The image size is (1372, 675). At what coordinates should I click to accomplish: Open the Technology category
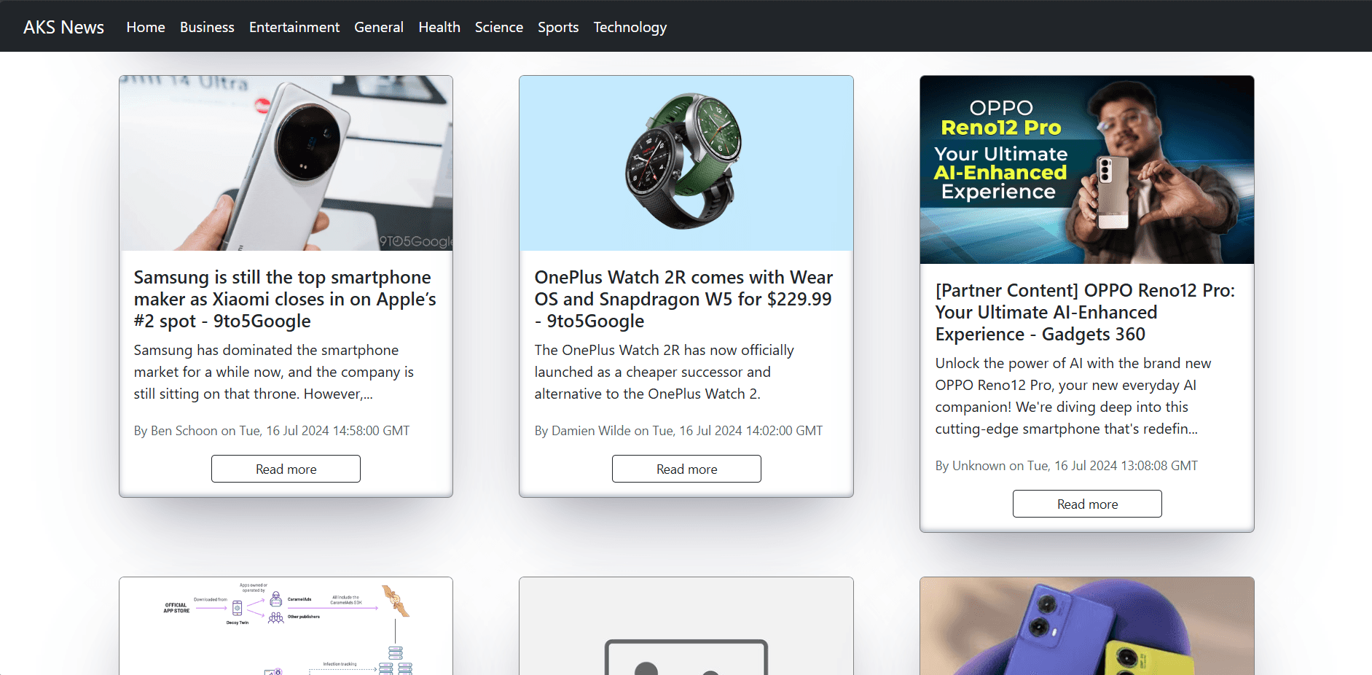(630, 27)
